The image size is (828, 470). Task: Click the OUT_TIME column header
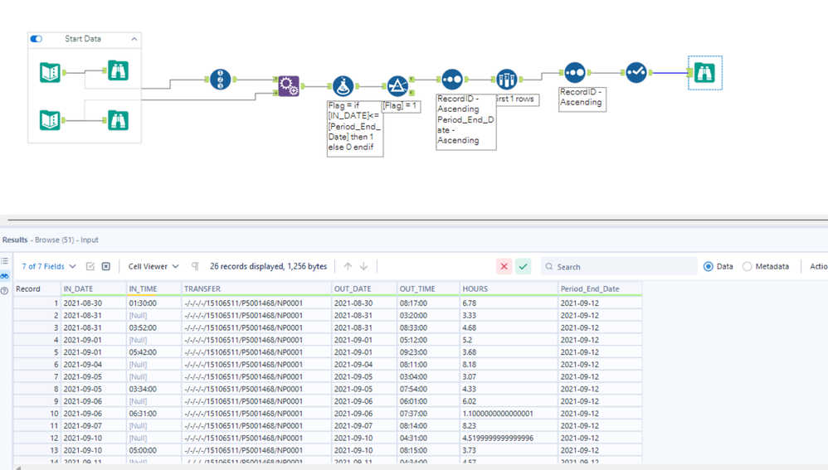428,289
